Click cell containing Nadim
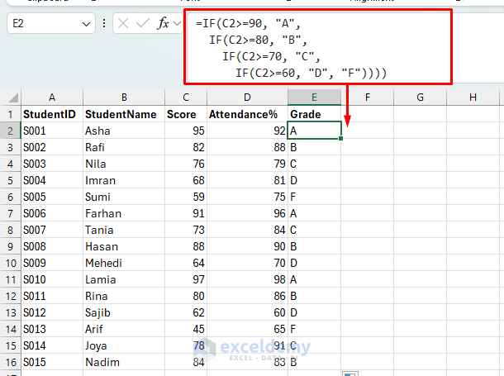The image size is (504, 376). (124, 362)
